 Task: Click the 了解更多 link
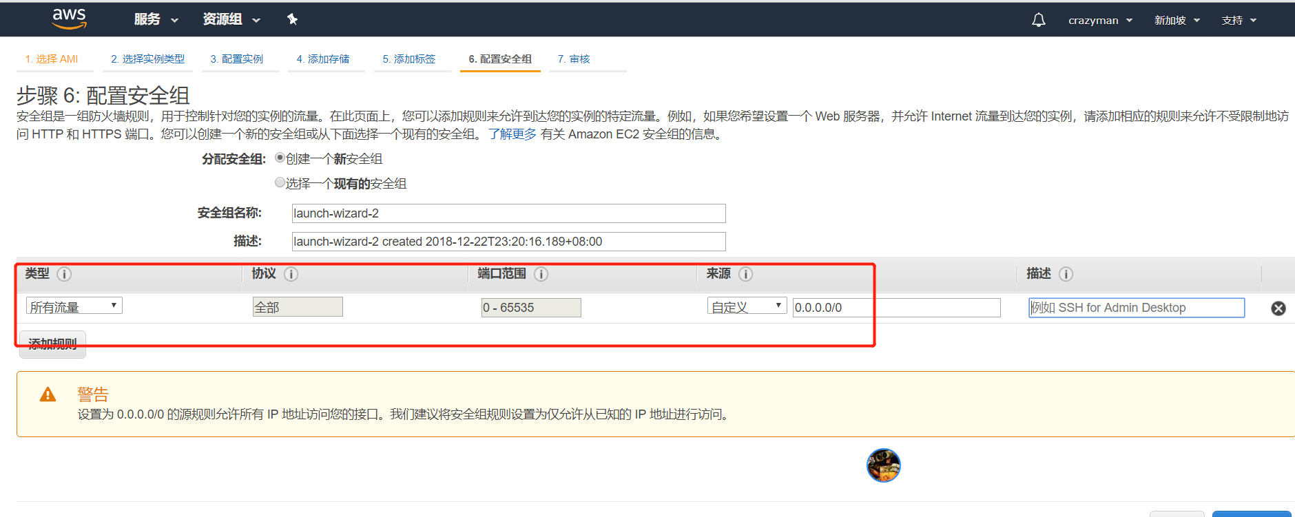[512, 134]
